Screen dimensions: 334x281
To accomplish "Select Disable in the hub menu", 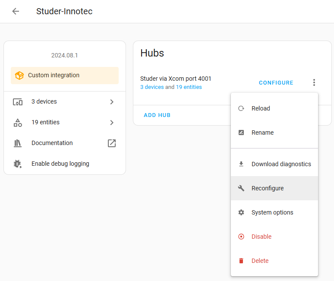I will click(274, 237).
